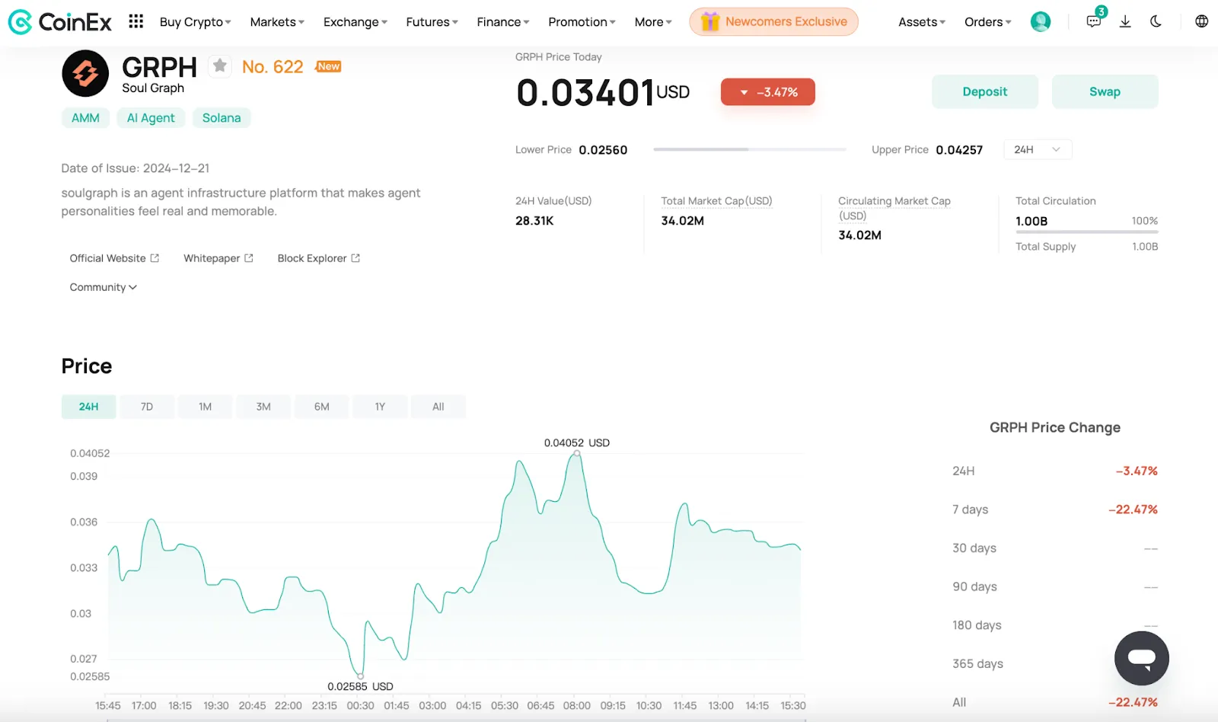Viewport: 1218px width, 722px height.
Task: Click the Swap button
Action: tap(1105, 91)
